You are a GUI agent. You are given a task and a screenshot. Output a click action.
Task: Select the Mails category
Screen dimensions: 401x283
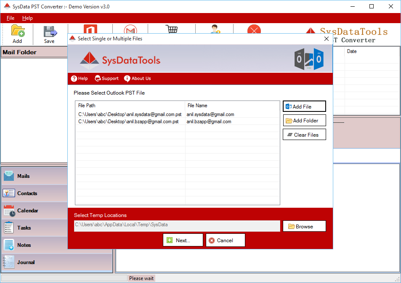click(x=35, y=176)
